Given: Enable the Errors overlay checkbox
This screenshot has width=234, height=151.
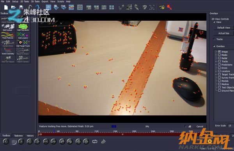Looking at the screenshot, I should [219, 68].
